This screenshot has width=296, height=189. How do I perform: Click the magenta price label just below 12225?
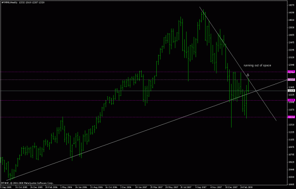(290, 100)
